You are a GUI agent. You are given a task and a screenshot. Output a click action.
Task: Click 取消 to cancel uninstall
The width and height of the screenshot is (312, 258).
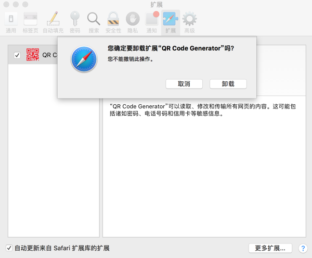(x=184, y=84)
